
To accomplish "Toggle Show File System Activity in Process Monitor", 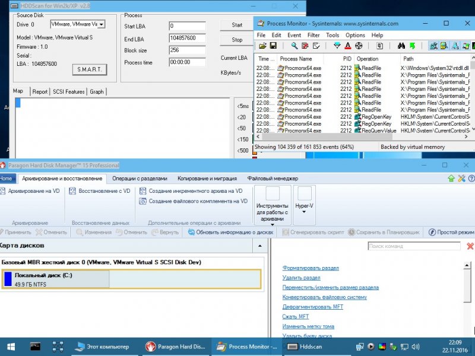I will [444, 46].
